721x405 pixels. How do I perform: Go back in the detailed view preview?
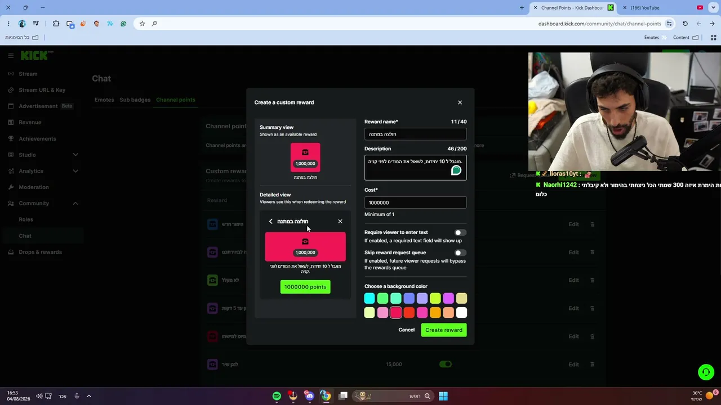270,222
